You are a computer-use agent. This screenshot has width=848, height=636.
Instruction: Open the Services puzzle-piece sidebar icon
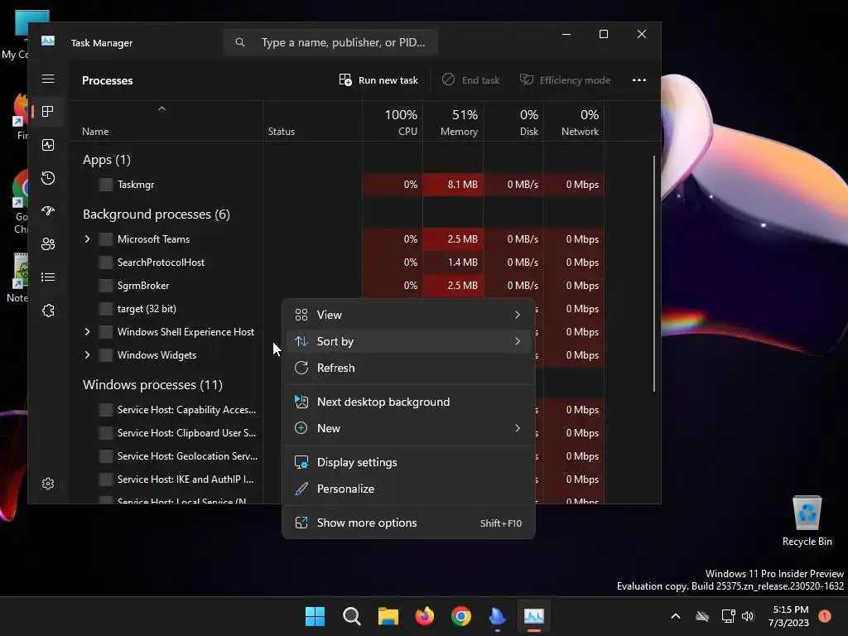click(48, 311)
